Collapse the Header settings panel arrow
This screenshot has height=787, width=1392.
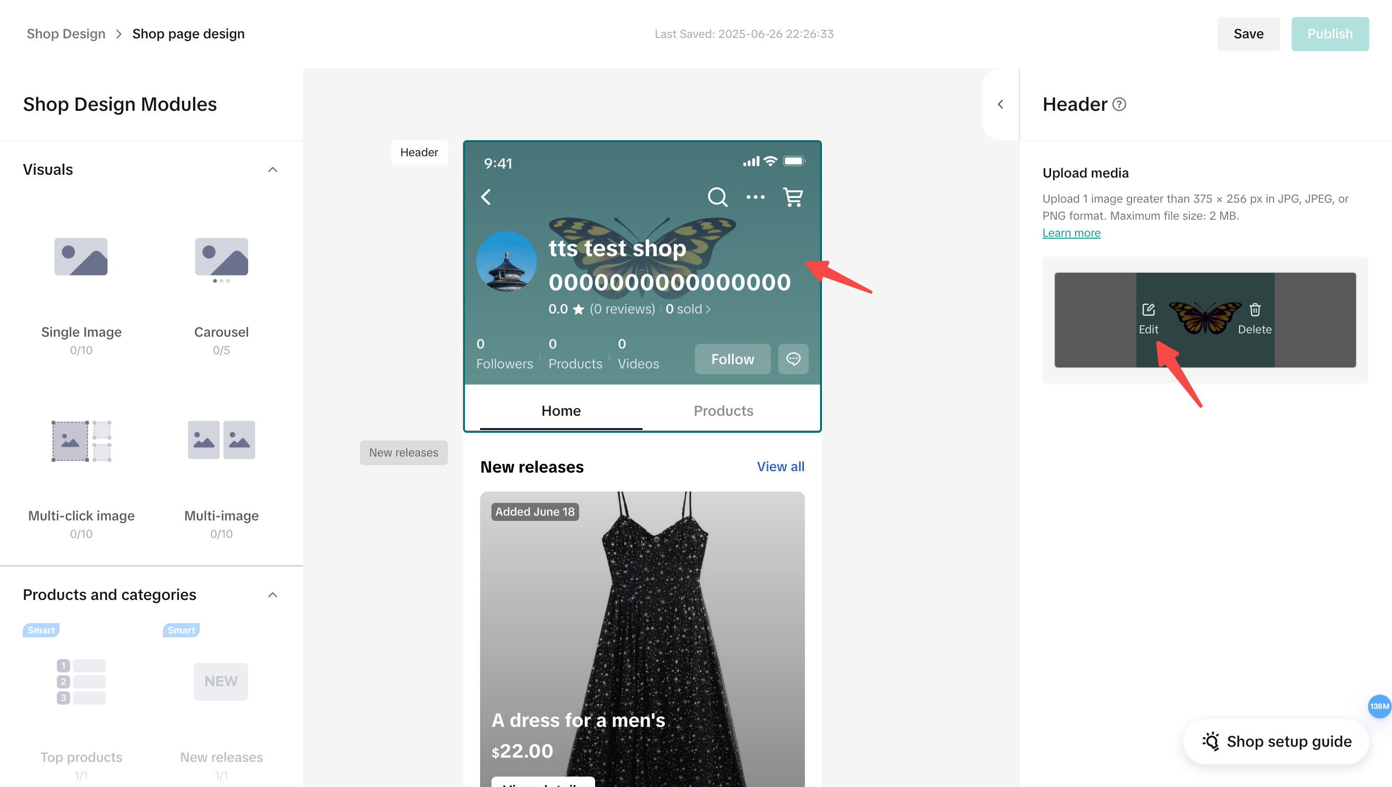[1001, 104]
